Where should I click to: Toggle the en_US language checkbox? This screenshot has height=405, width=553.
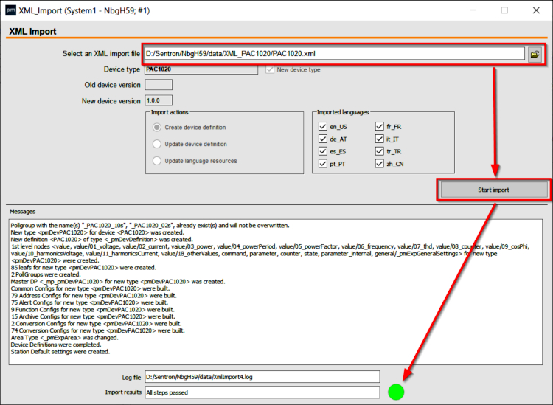pyautogui.click(x=323, y=126)
